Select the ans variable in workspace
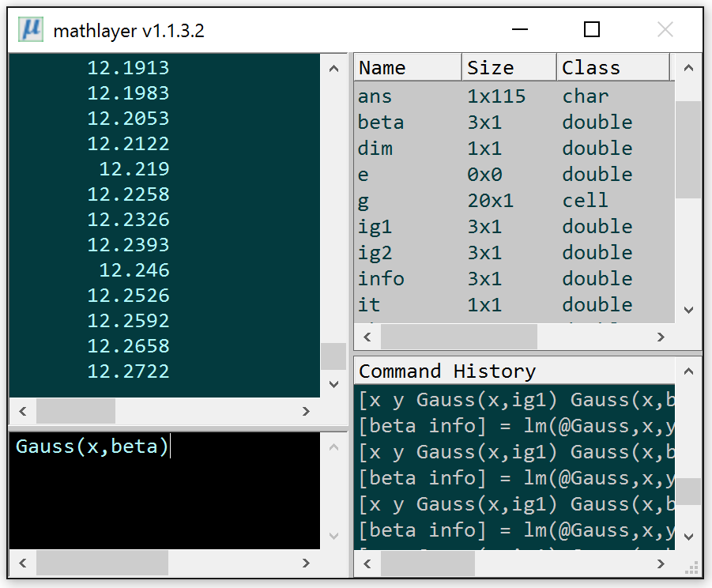This screenshot has width=712, height=588. 375,96
